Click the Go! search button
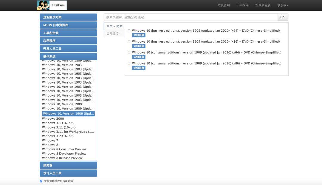 tap(283, 17)
